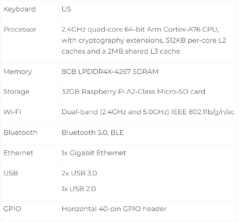
Task: Select the Bluetooth 5.0, BLE value
Action: [92, 132]
